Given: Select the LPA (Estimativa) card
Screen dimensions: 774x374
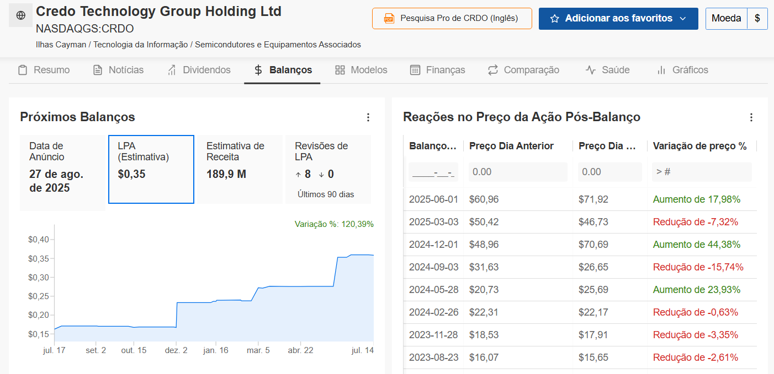Looking at the screenshot, I should [x=151, y=169].
